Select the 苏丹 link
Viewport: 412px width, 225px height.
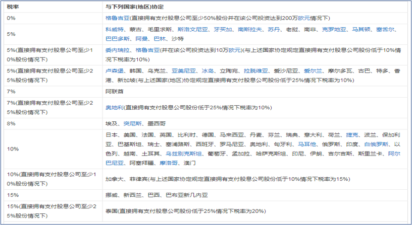[x=274, y=29]
